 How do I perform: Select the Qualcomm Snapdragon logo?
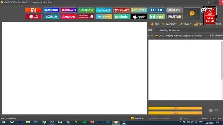tap(86, 17)
